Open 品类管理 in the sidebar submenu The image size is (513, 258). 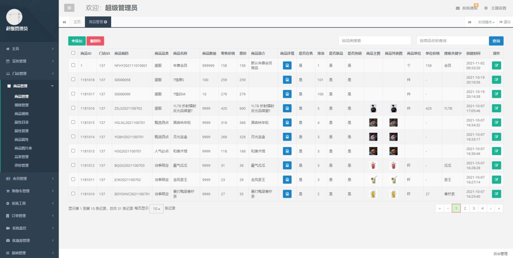(x=22, y=157)
